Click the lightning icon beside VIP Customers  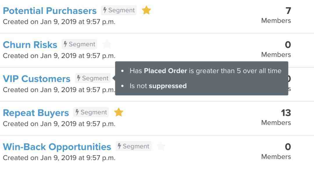[79, 78]
